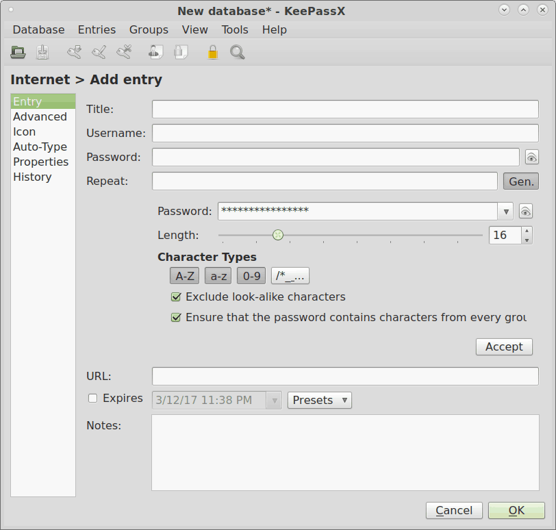Viewport: 556px width, 530px height.
Task: Click the Find magnifier toolbar icon
Action: [237, 52]
